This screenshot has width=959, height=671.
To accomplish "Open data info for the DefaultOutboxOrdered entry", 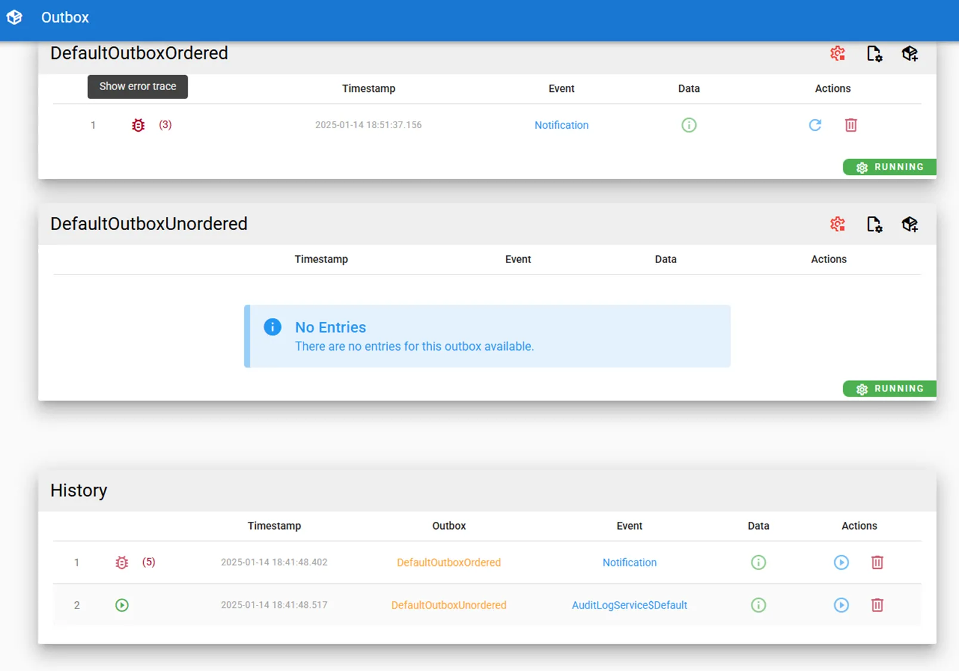I will click(x=689, y=125).
